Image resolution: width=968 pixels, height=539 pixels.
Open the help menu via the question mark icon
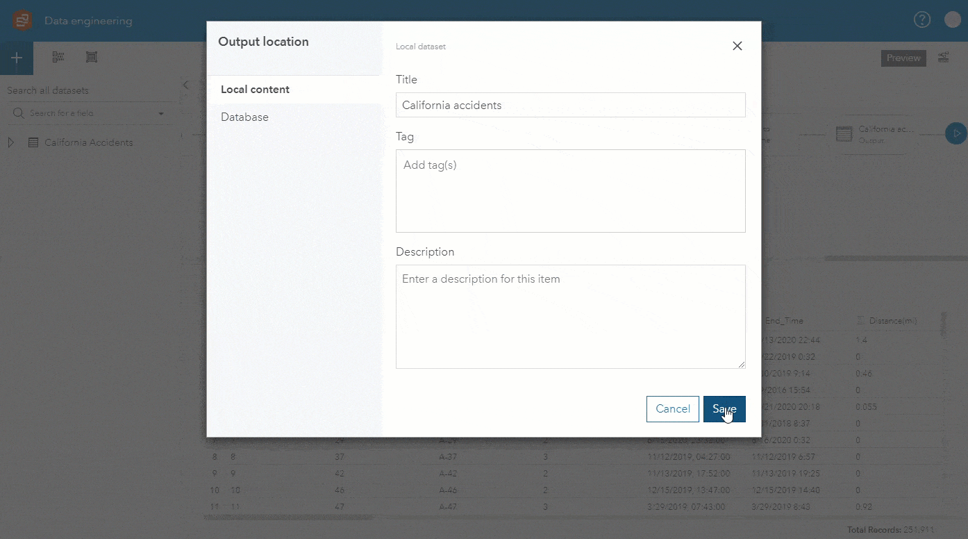pyautogui.click(x=922, y=19)
